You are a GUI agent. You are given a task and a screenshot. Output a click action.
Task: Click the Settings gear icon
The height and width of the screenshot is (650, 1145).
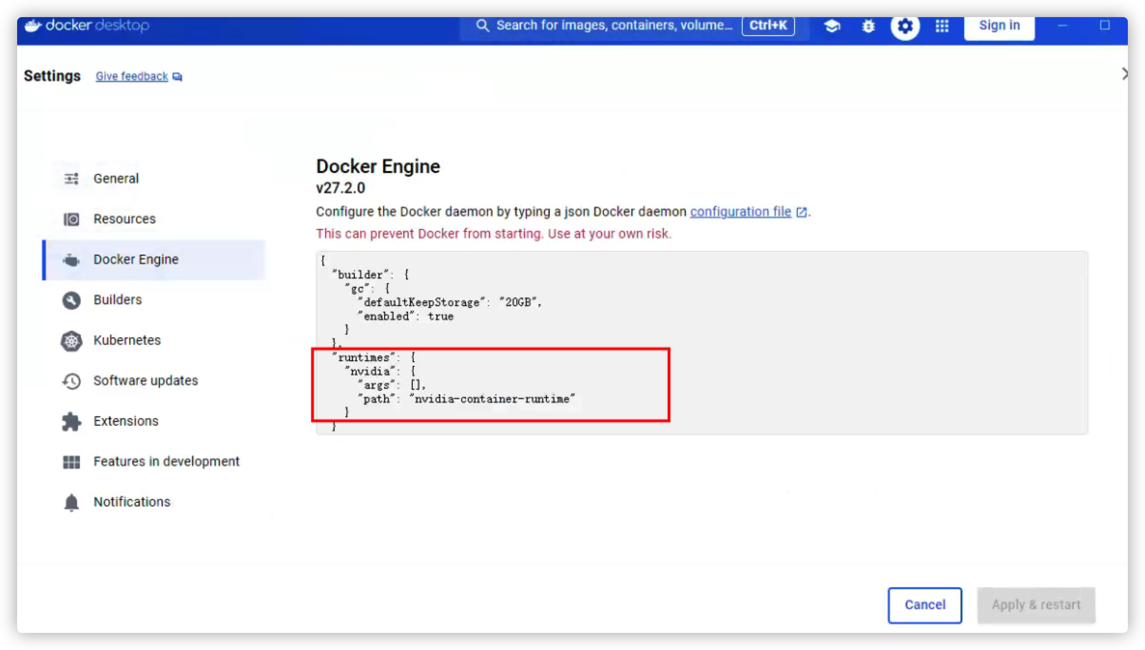coord(905,26)
